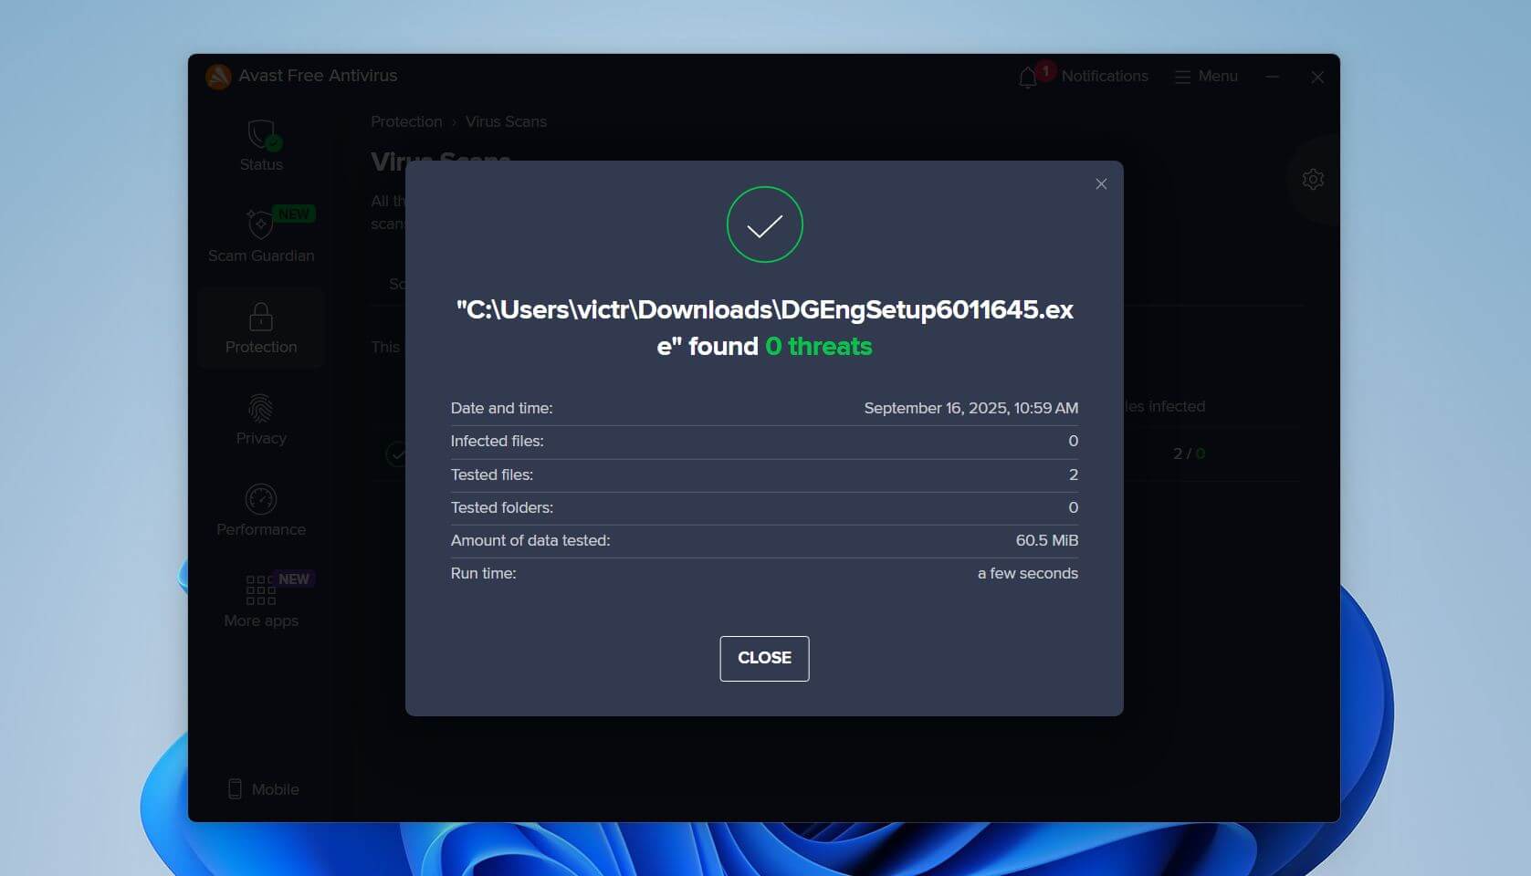This screenshot has height=876, width=1531.
Task: Click the Virus Scans breadcrumb
Action: (x=506, y=121)
